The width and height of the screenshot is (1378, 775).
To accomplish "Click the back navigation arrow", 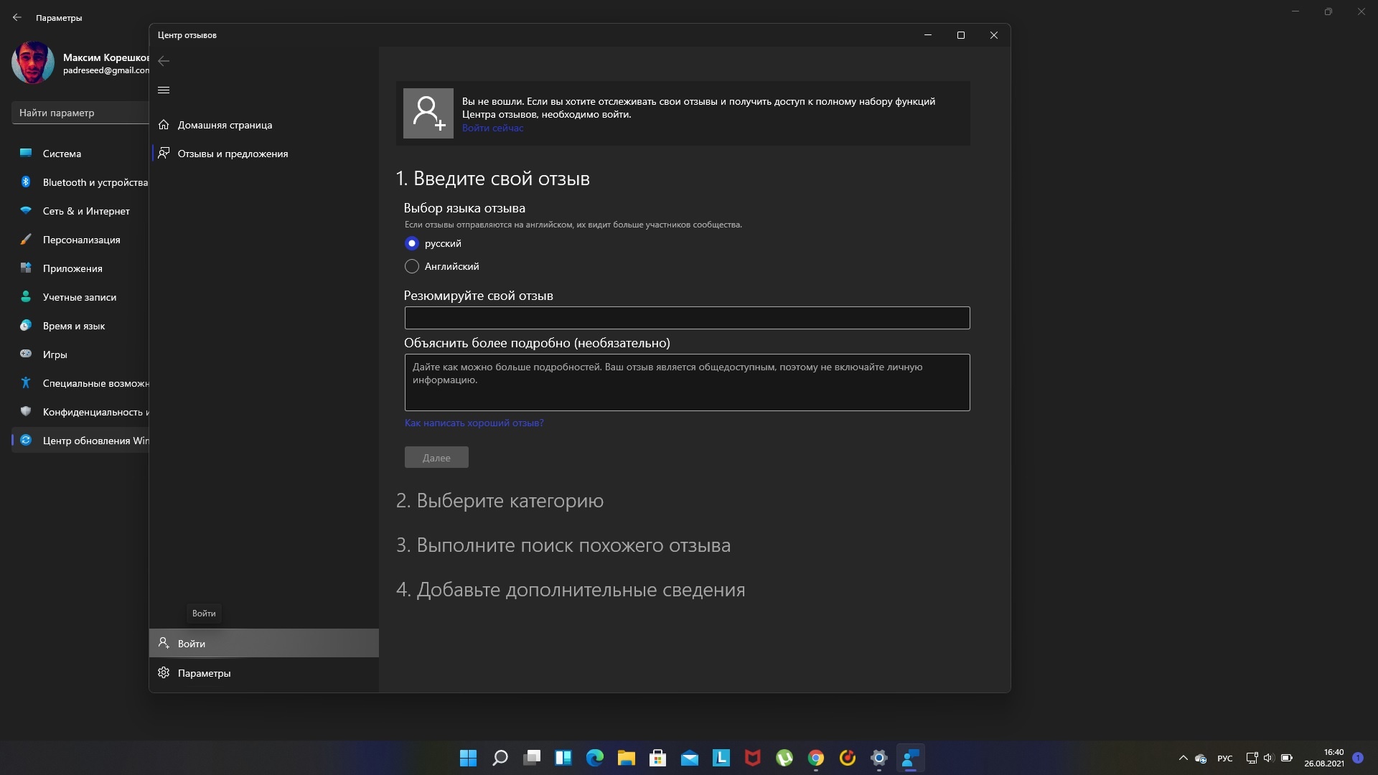I will 163,60.
